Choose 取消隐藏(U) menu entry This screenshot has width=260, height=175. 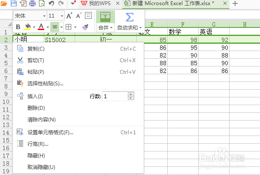tap(78, 167)
